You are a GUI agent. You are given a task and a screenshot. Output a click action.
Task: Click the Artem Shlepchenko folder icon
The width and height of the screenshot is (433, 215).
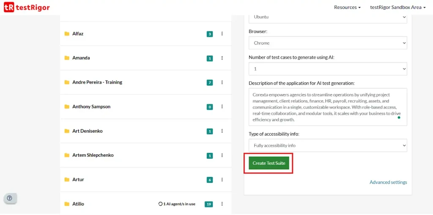67,155
